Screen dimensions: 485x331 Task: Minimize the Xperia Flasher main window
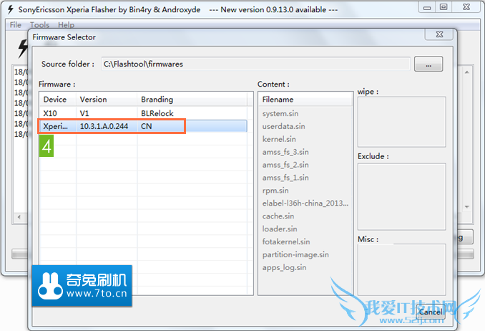(427, 7)
